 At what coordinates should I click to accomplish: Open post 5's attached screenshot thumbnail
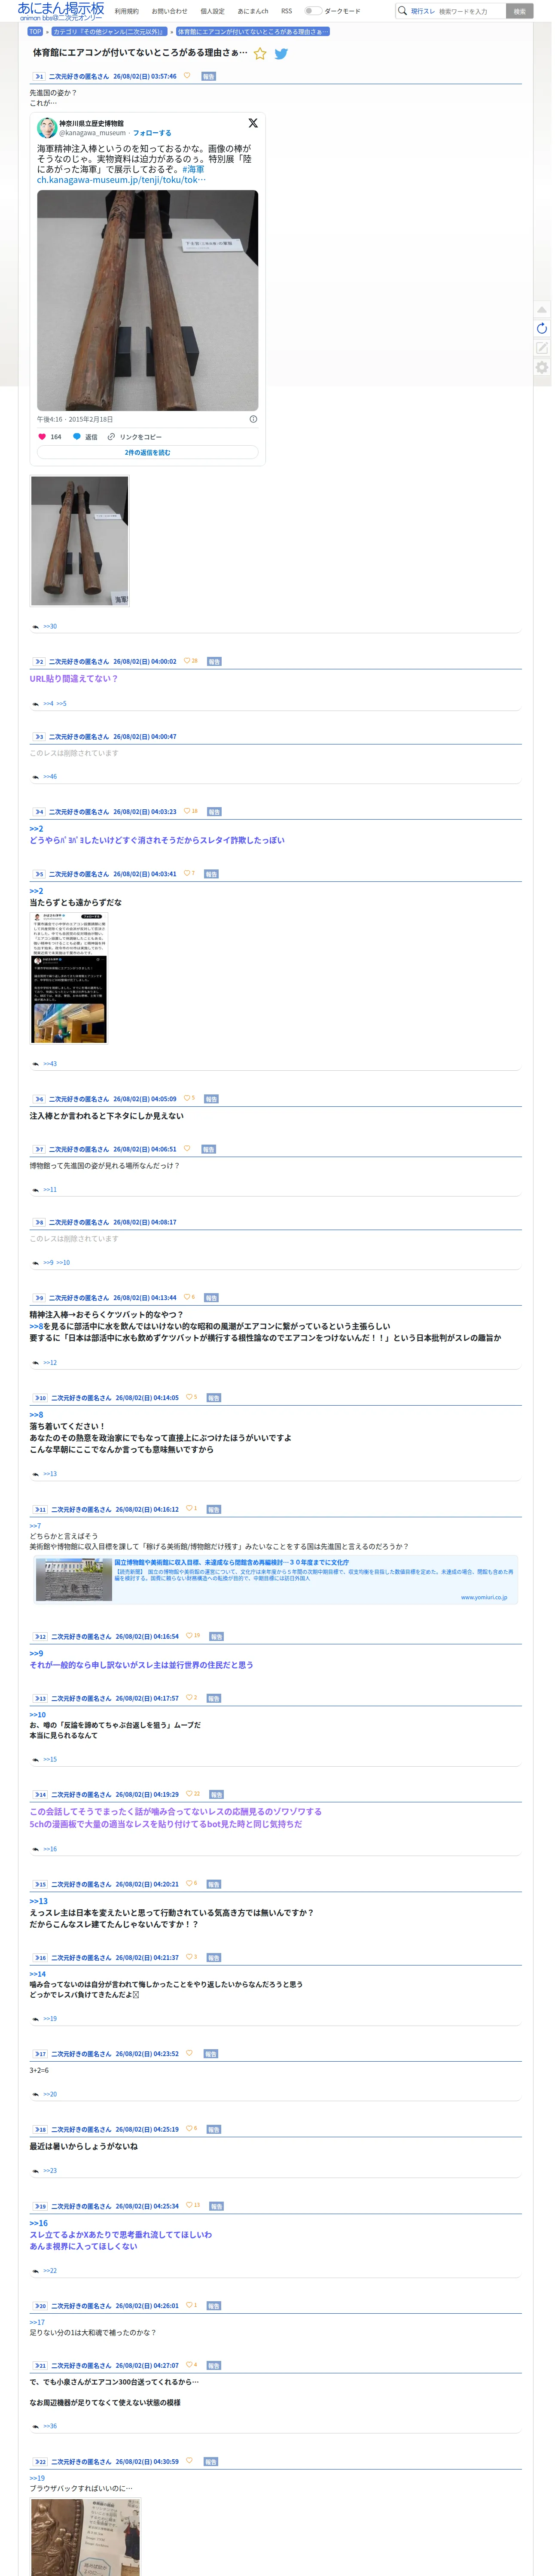pos(70,977)
